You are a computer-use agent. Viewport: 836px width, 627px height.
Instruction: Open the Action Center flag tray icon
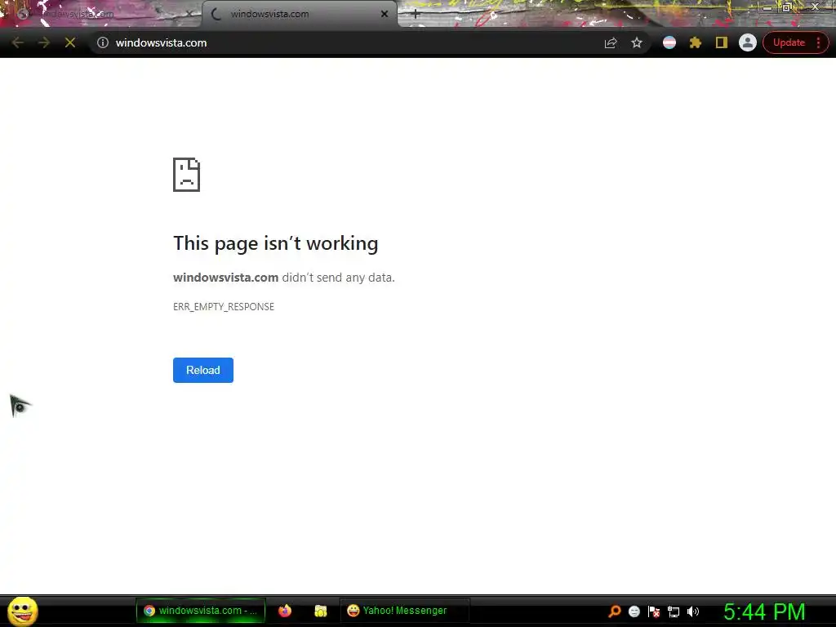654,611
